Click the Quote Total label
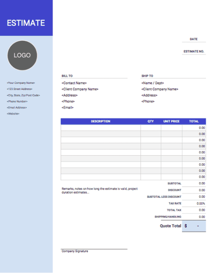 pyautogui.click(x=171, y=226)
